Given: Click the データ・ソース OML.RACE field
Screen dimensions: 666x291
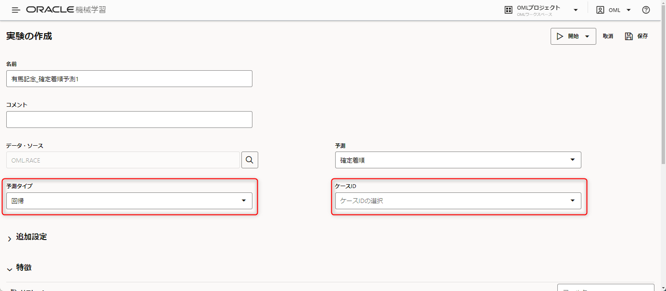Looking at the screenshot, I should coord(123,160).
